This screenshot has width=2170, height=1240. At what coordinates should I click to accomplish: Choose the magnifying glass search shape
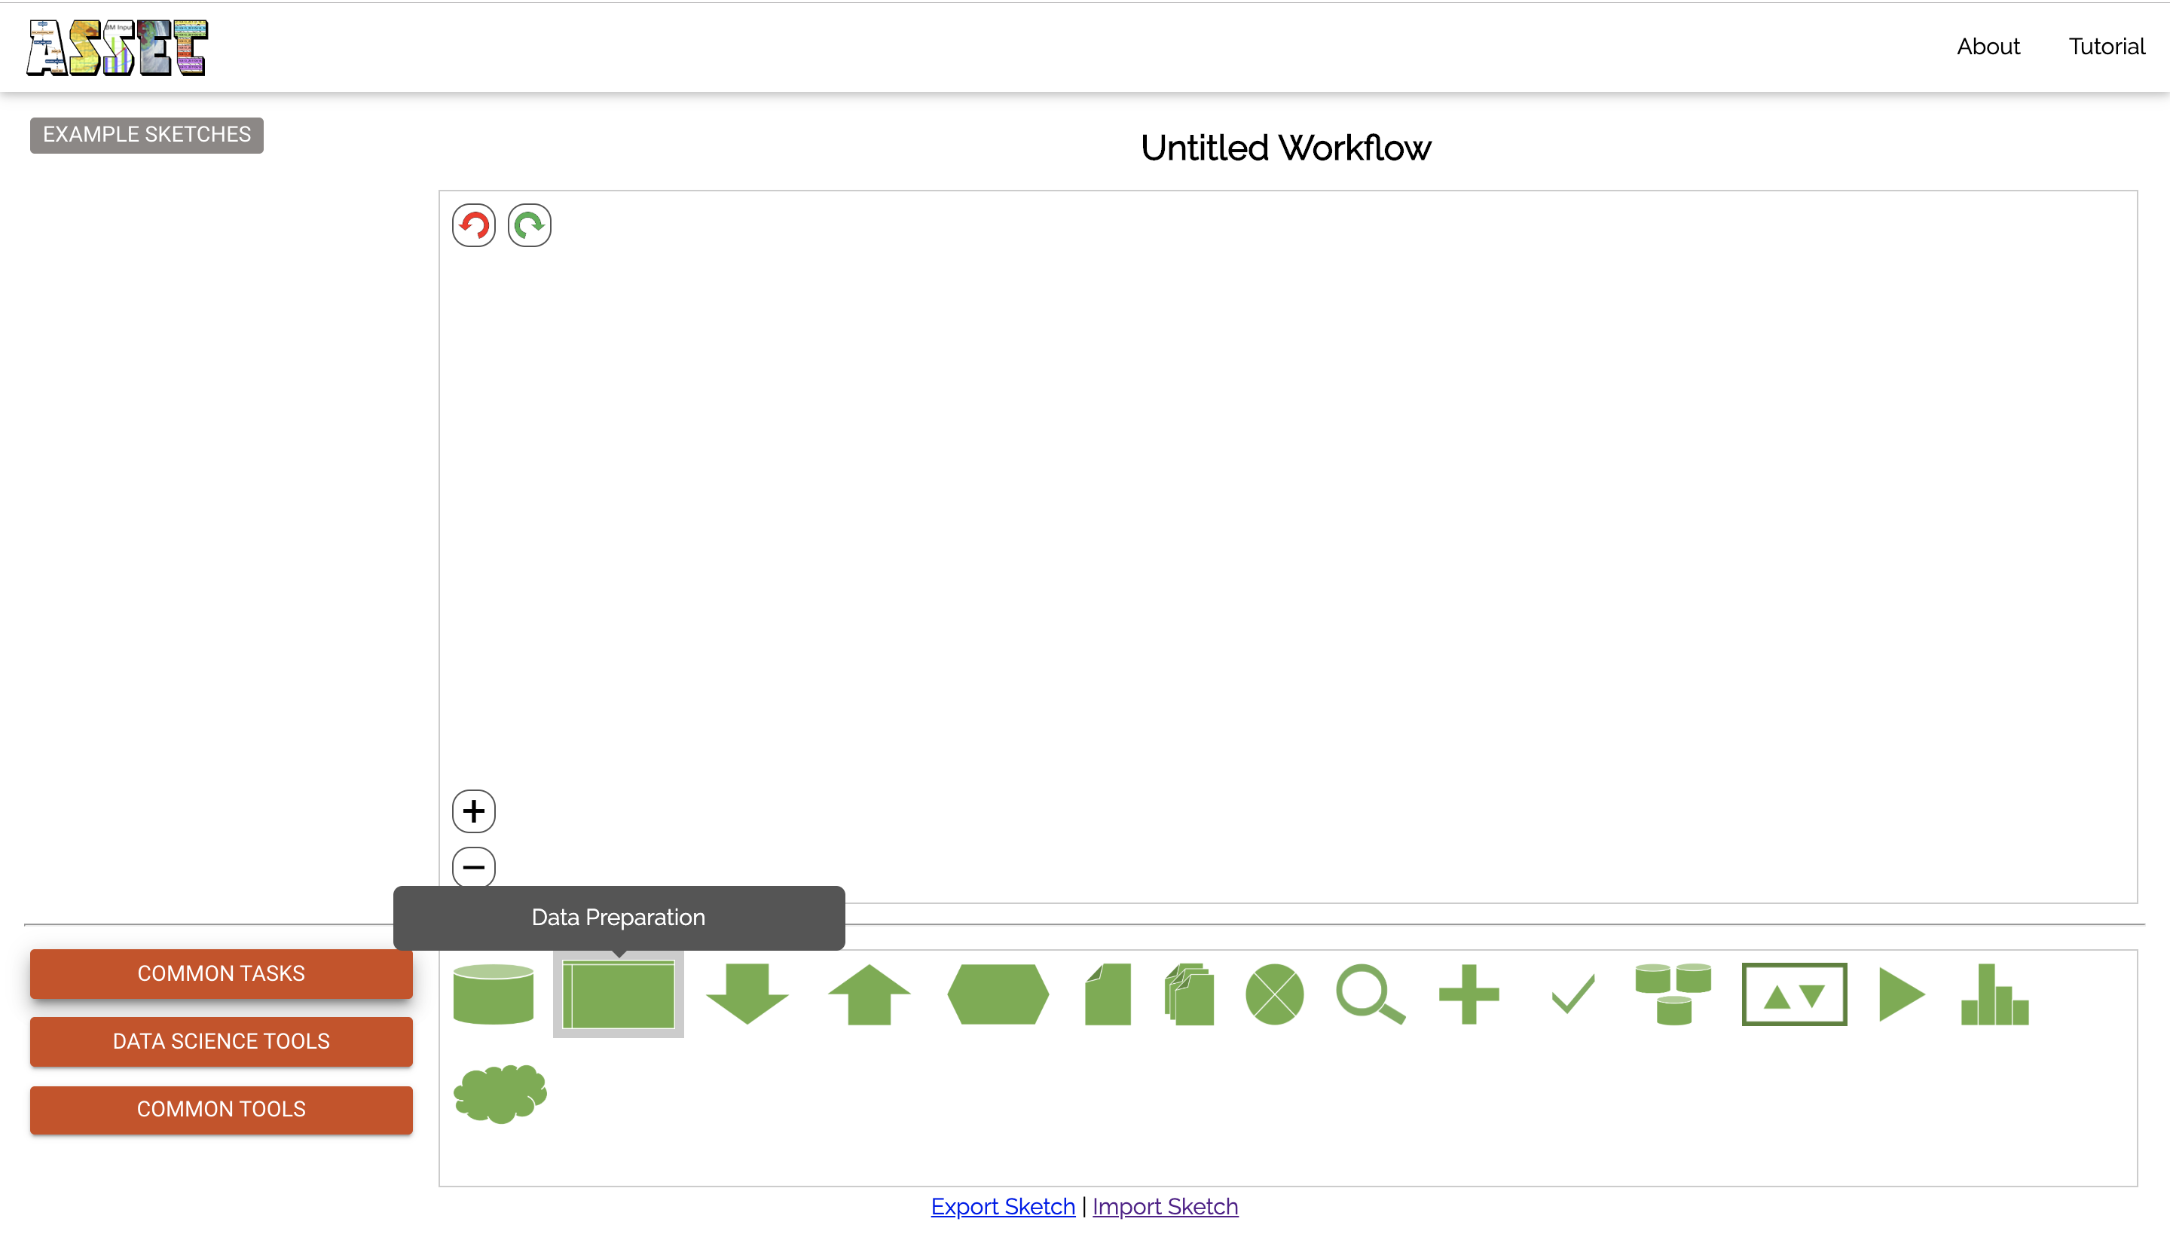point(1368,994)
